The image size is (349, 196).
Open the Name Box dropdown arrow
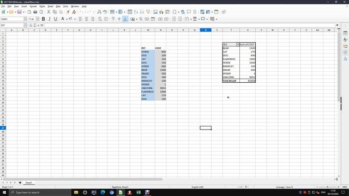[25, 26]
